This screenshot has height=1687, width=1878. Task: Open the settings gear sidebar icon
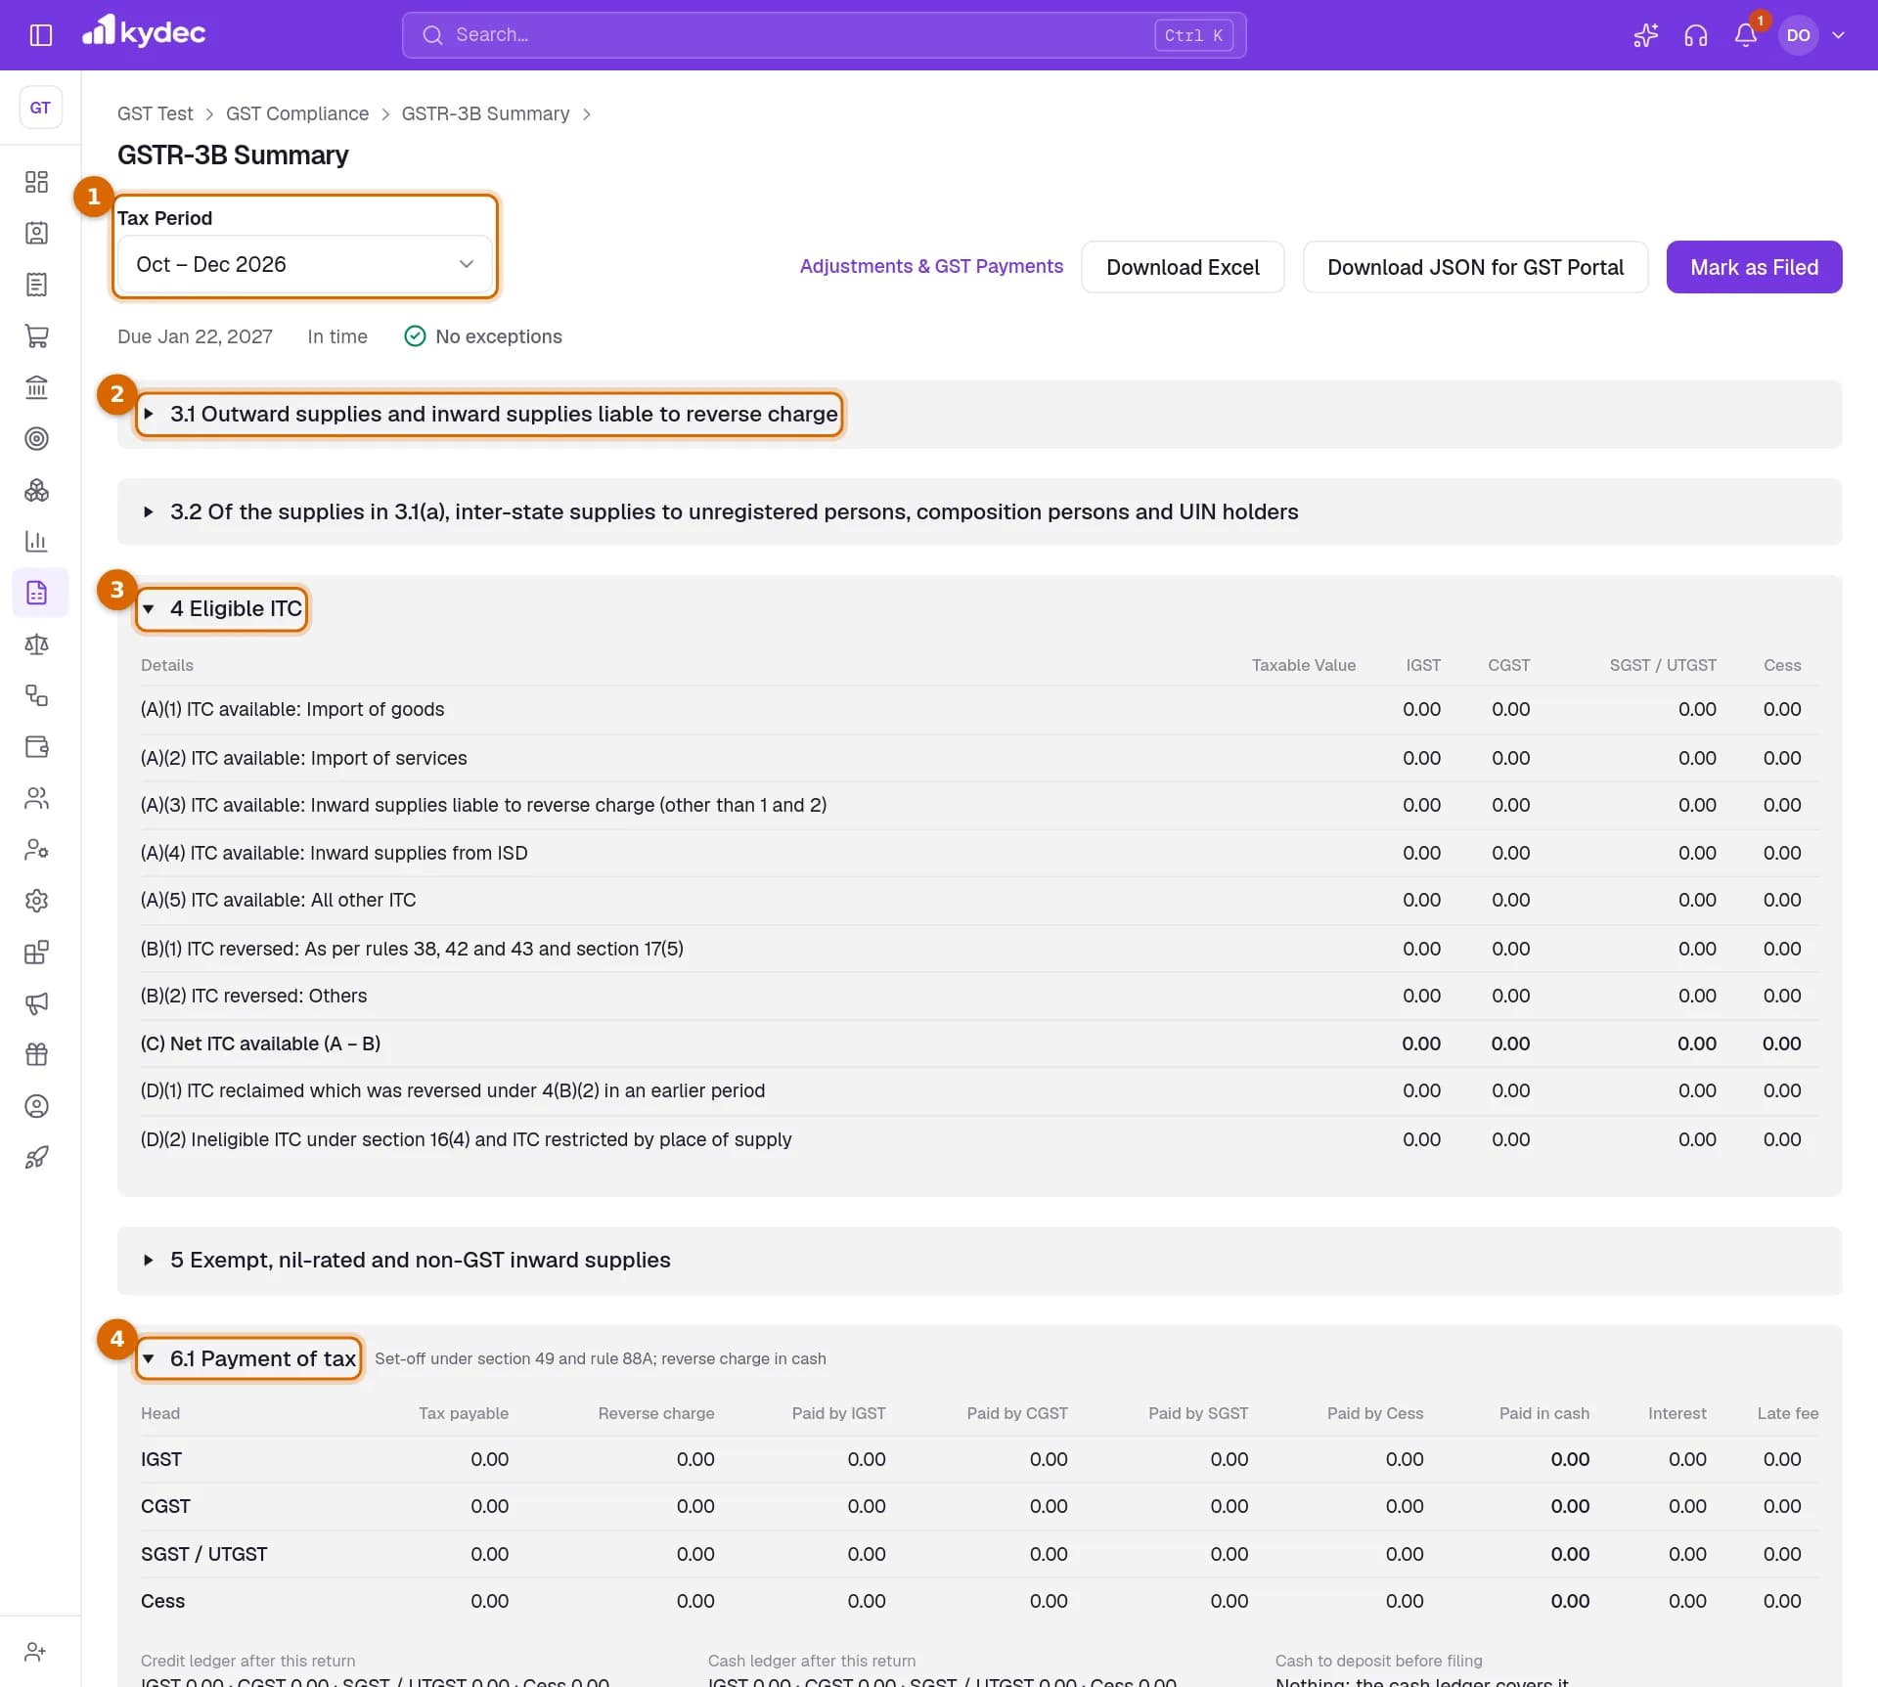click(37, 901)
